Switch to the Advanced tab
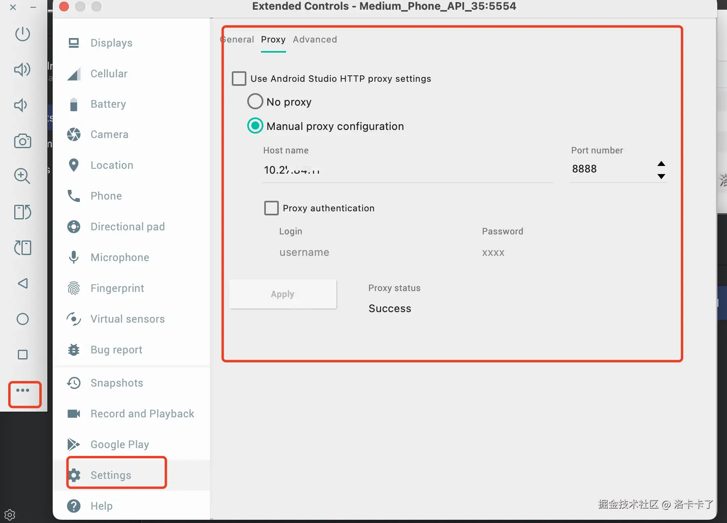The image size is (727, 523). pyautogui.click(x=315, y=39)
